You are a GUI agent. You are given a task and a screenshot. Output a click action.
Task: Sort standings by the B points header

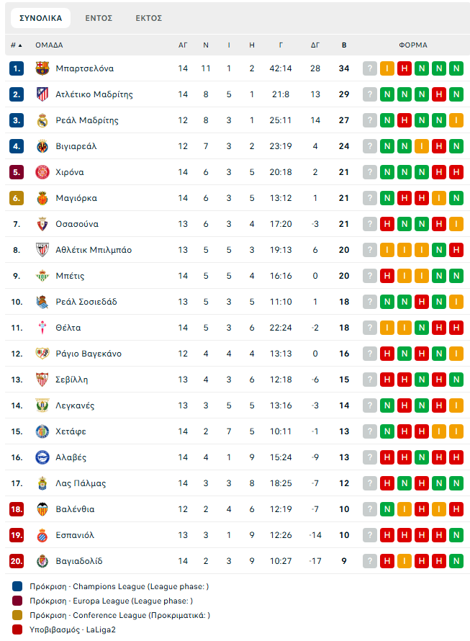(344, 45)
